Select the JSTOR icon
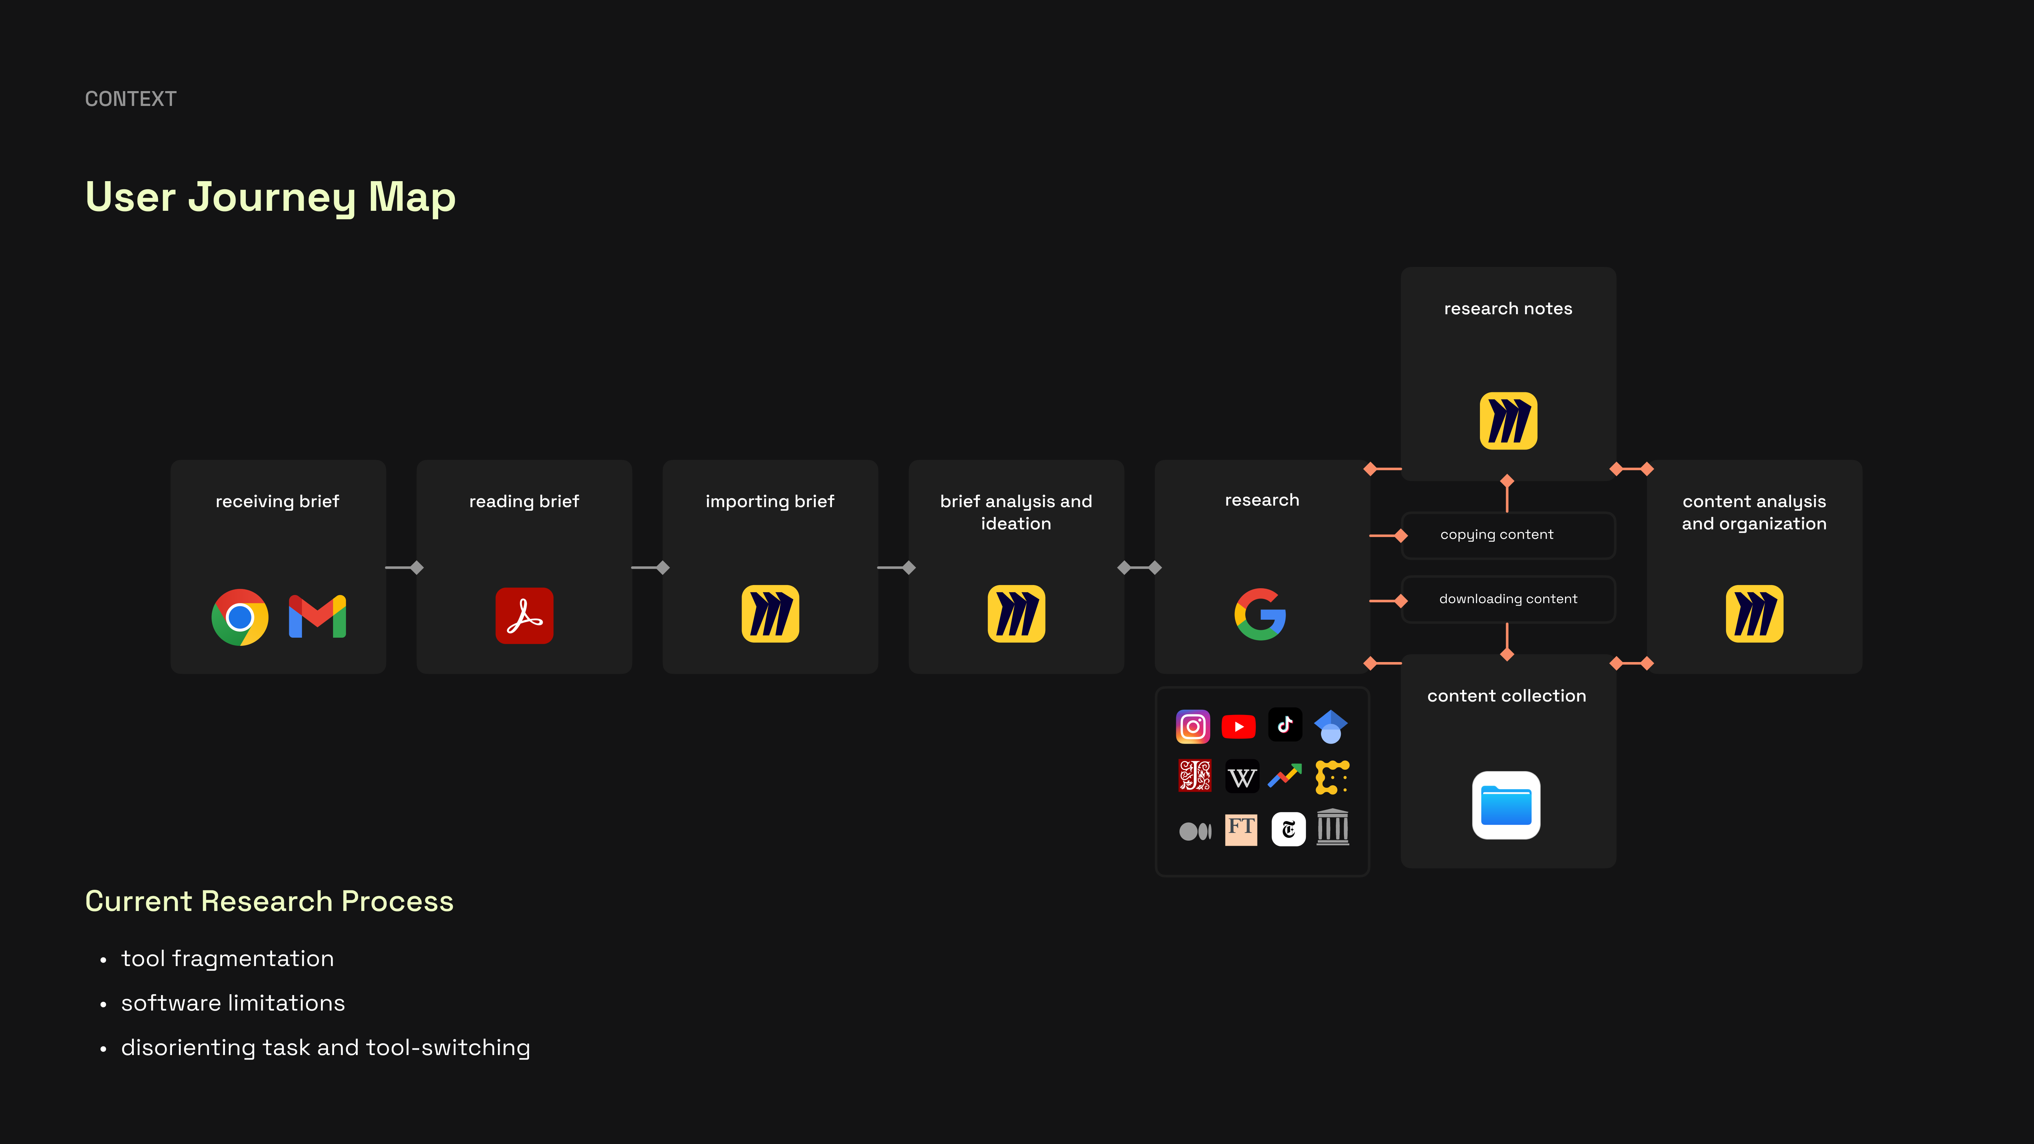 (1195, 776)
